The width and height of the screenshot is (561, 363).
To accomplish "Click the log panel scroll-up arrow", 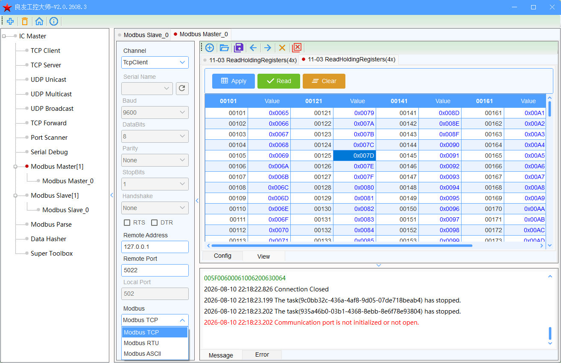I will tap(550, 277).
